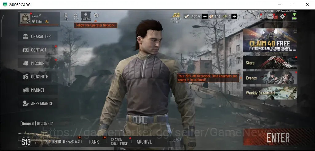Open the Claim 40 Free draws banner

[270, 40]
